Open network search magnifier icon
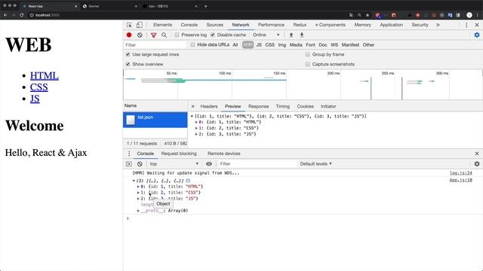 165,35
